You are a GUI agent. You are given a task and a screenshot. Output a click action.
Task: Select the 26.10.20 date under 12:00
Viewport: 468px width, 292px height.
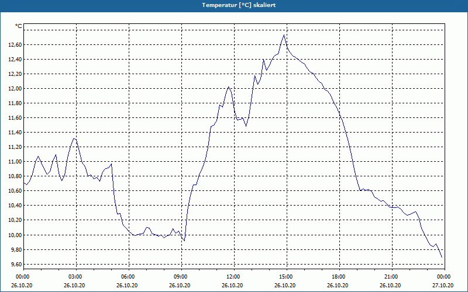coord(232,285)
